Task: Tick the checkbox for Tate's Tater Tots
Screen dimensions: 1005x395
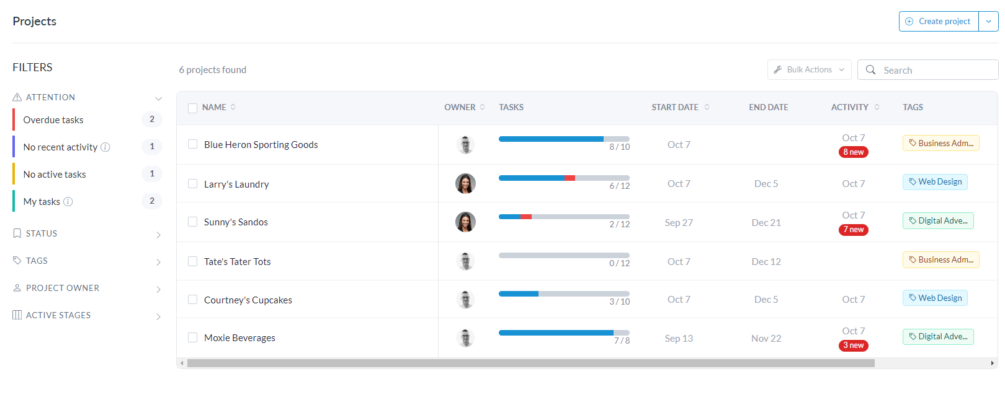Action: click(x=193, y=261)
